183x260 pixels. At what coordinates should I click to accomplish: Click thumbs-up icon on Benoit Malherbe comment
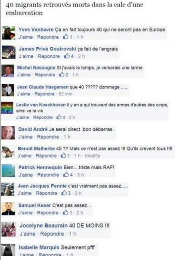tap(63, 155)
